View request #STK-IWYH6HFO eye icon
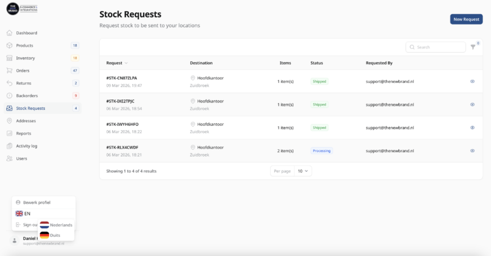Image resolution: width=491 pixels, height=256 pixels. pos(472,128)
